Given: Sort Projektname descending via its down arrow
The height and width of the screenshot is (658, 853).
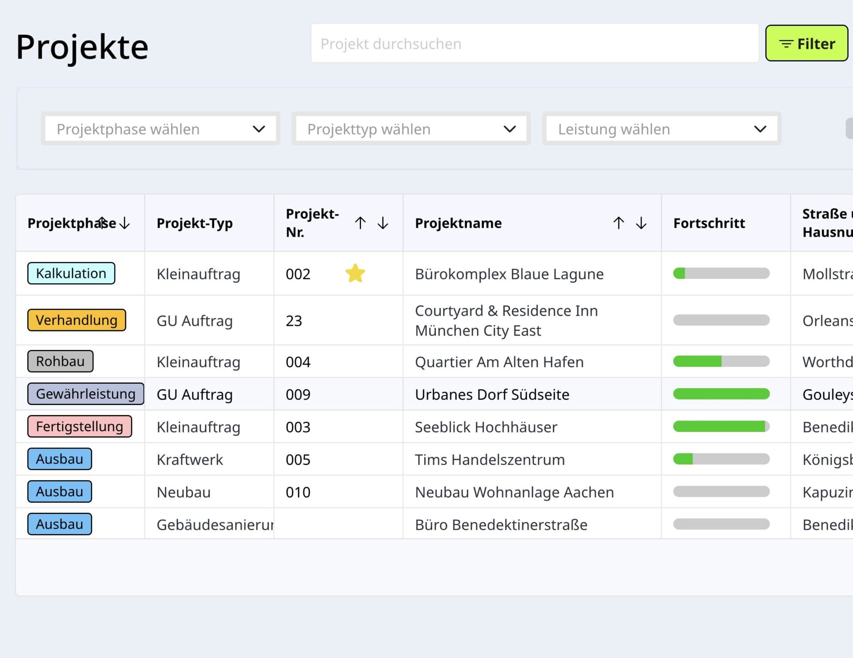Looking at the screenshot, I should 641,223.
